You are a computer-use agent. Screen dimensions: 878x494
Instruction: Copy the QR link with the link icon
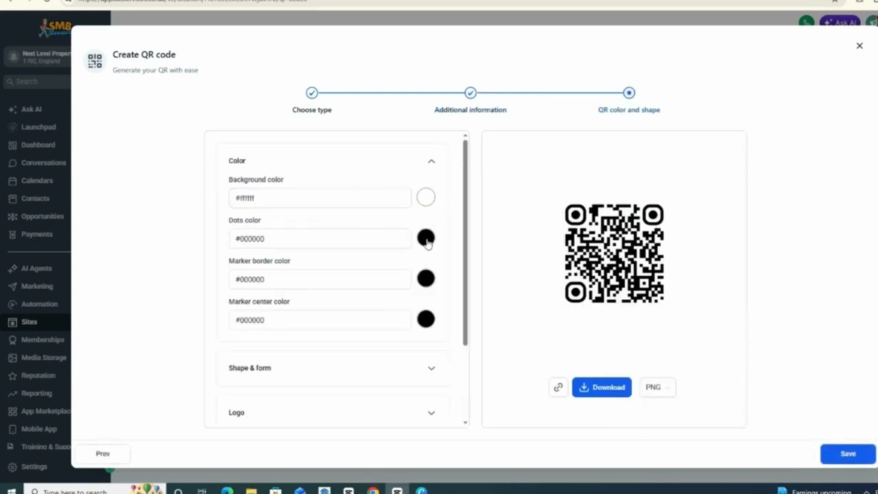point(558,387)
